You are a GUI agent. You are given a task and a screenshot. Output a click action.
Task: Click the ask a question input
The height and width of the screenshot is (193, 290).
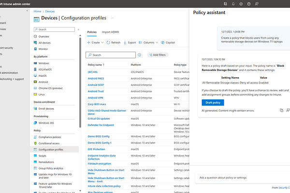(242, 178)
